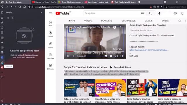Open the Vivaldi web panel icon
The height and width of the screenshot is (105, 187).
(x=2, y=67)
